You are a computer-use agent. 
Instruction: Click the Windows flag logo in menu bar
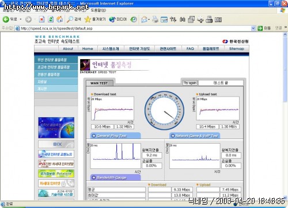click(282, 10)
